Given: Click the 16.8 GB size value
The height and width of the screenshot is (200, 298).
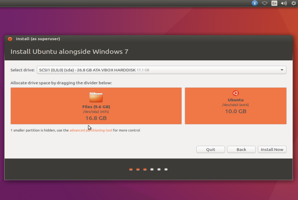Looking at the screenshot, I should (96, 118).
